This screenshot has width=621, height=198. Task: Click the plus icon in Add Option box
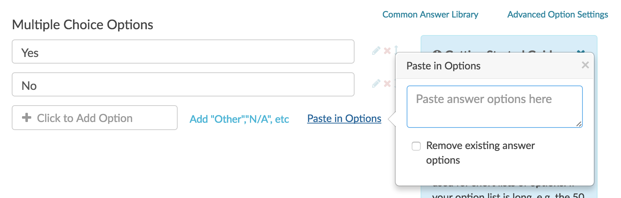(26, 118)
